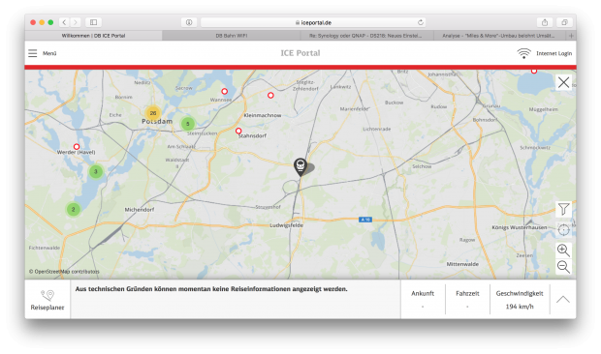Click the site info button left of address bar
This screenshot has width=601, height=354.
coord(189,22)
